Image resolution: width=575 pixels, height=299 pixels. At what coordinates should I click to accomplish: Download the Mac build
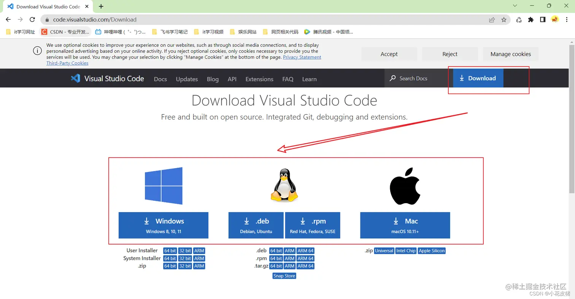tap(405, 225)
